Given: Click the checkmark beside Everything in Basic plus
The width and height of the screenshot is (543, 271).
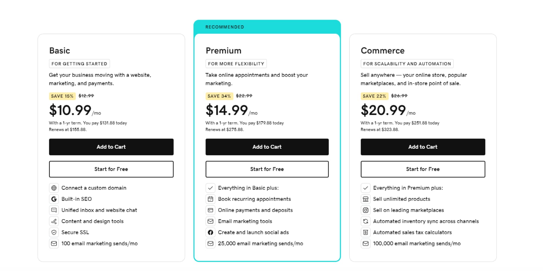Looking at the screenshot, I should 210,188.
